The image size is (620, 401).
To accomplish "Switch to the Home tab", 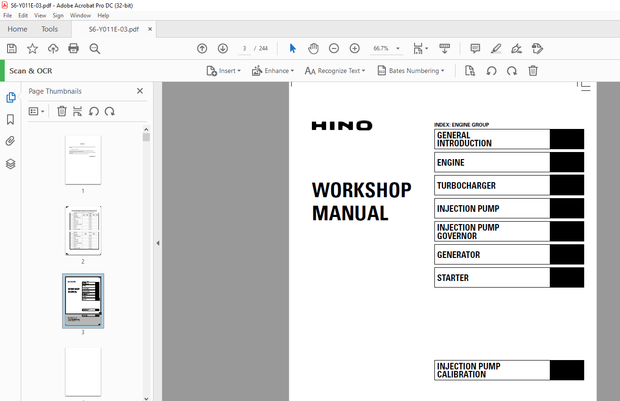I will (x=17, y=29).
